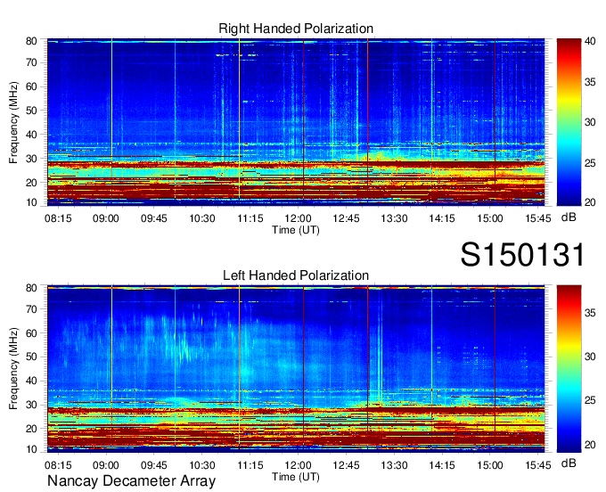Screen dimensions: 606x492
Task: Click the 40 value on right-handed colorbar
Action: point(590,42)
